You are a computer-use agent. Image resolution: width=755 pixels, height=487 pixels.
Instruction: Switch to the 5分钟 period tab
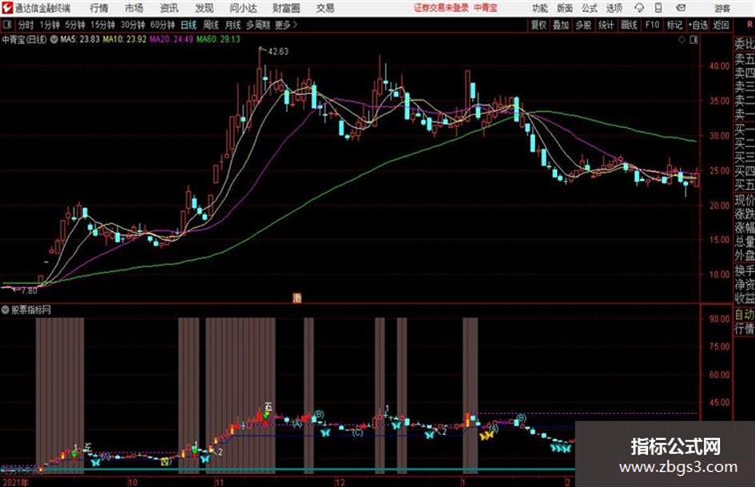tap(75, 25)
